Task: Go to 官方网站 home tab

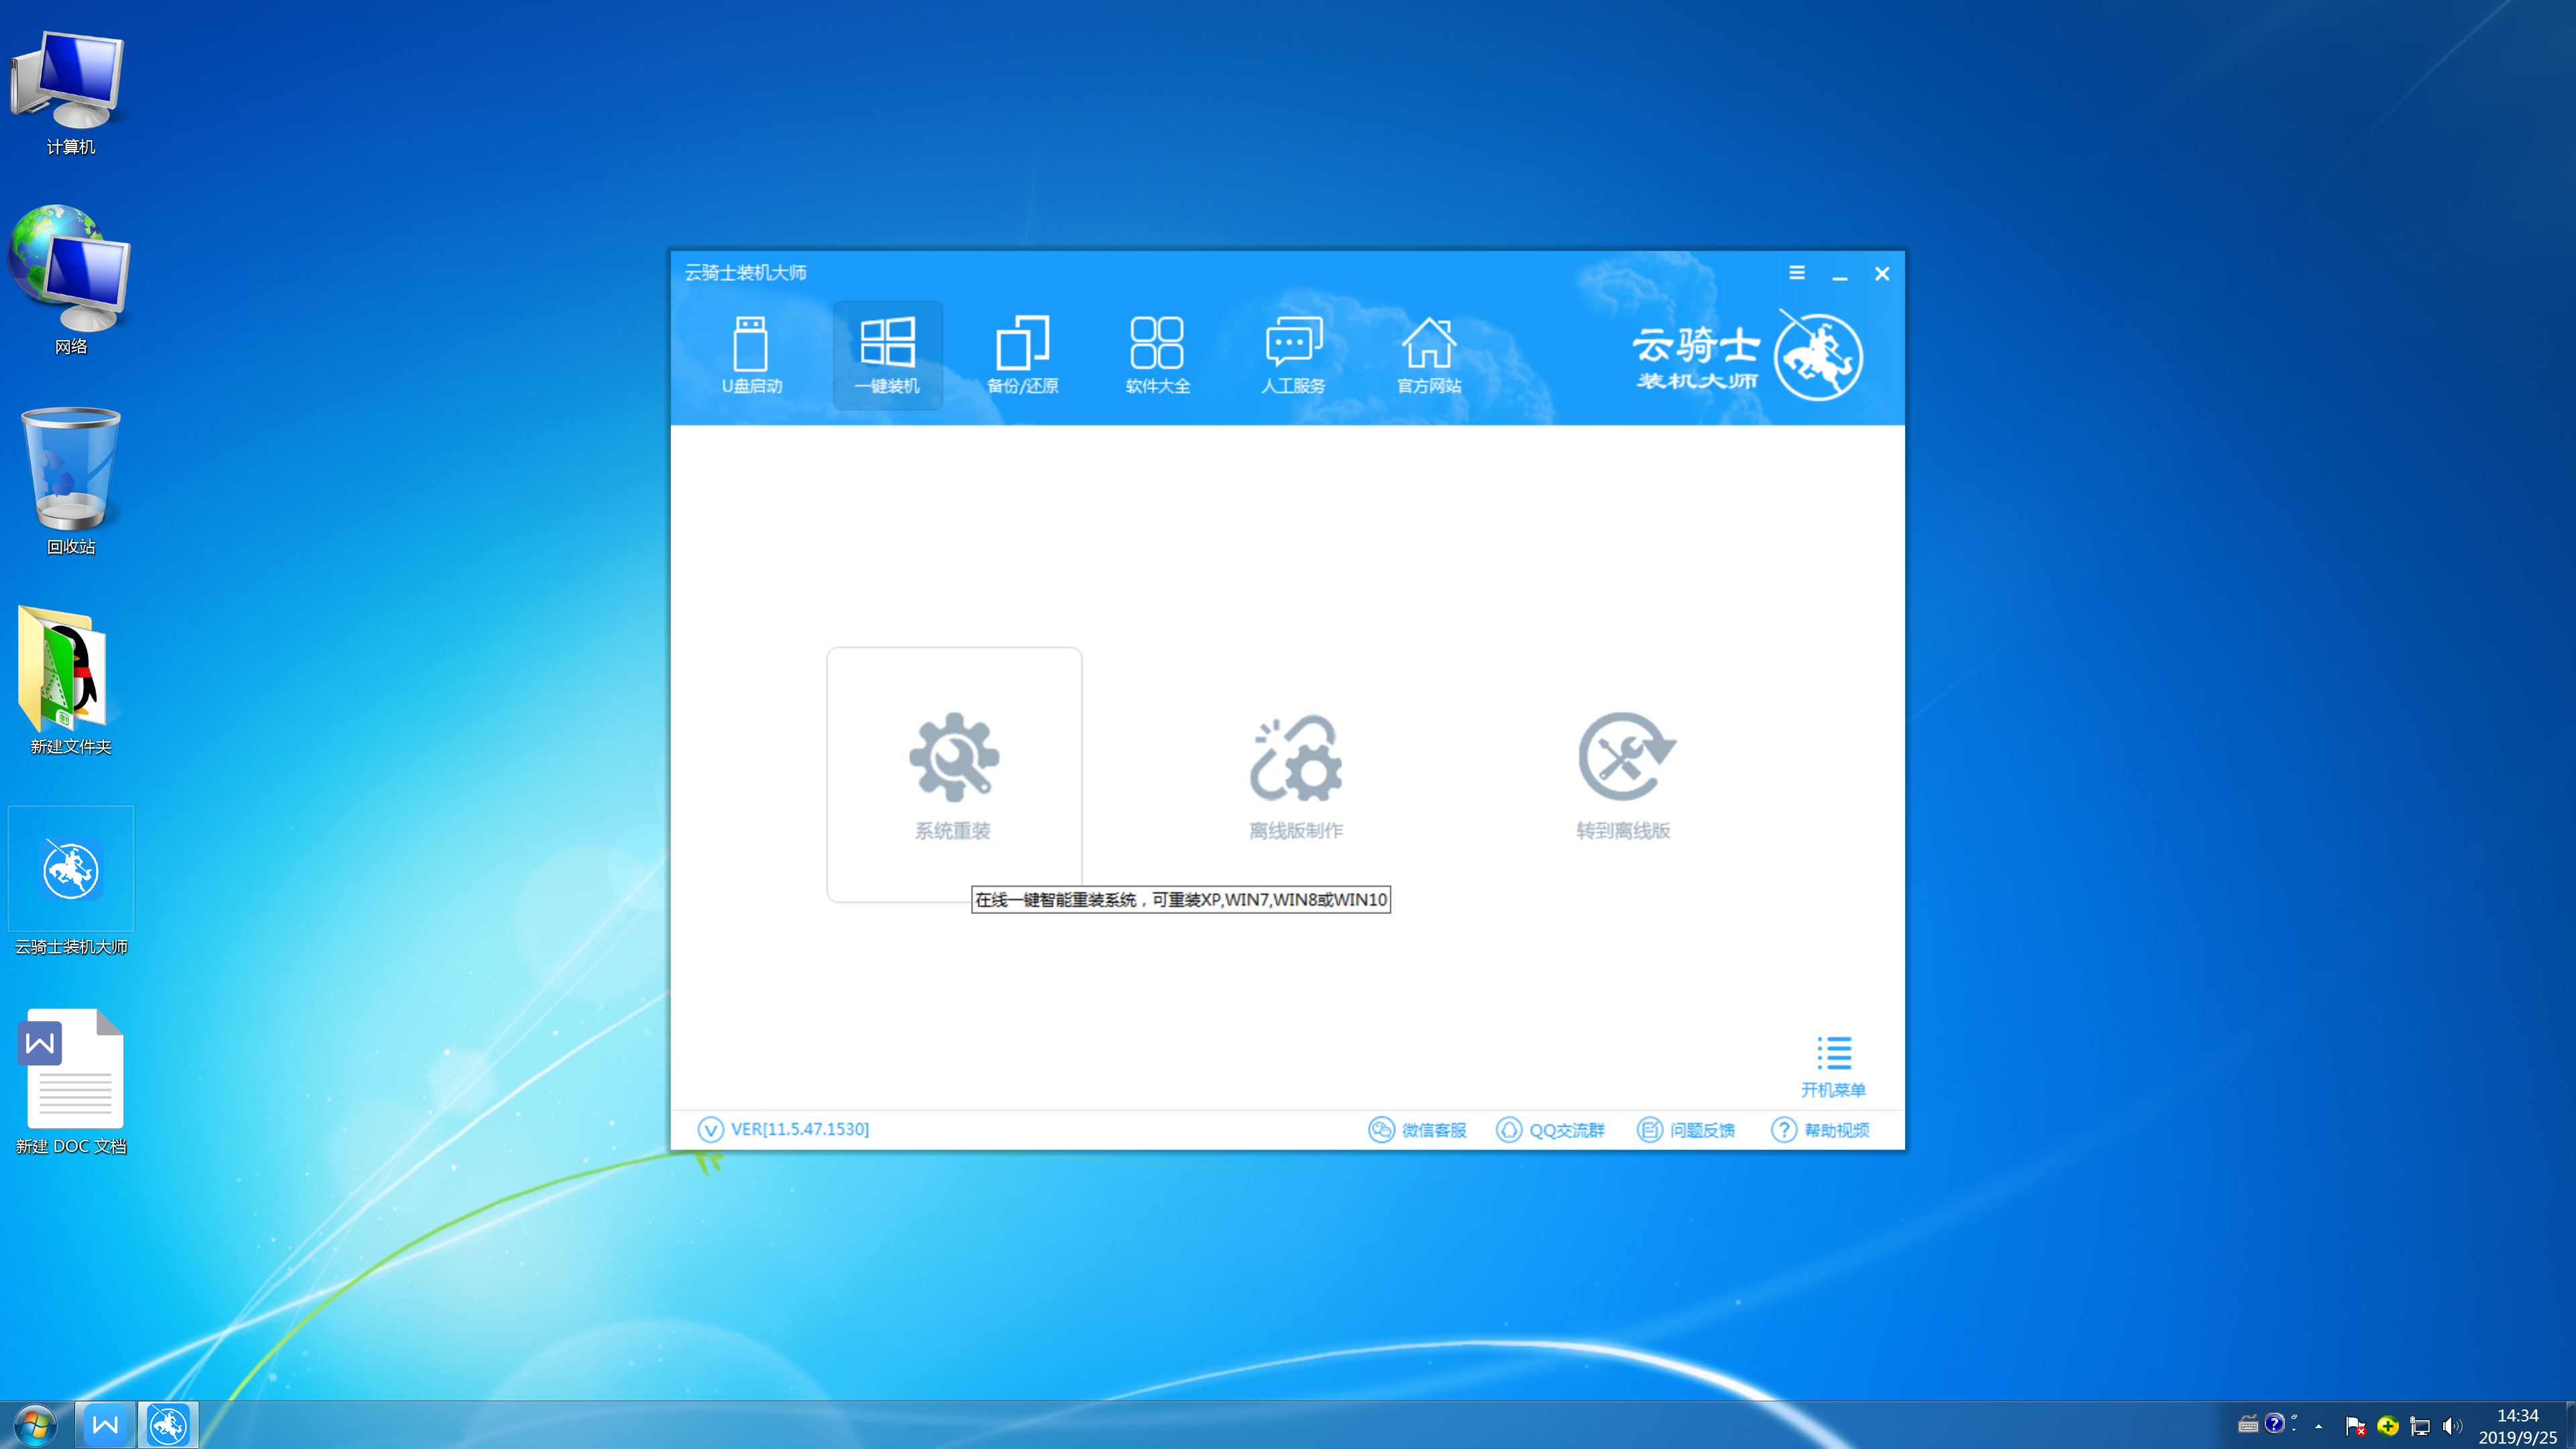Action: click(1429, 355)
